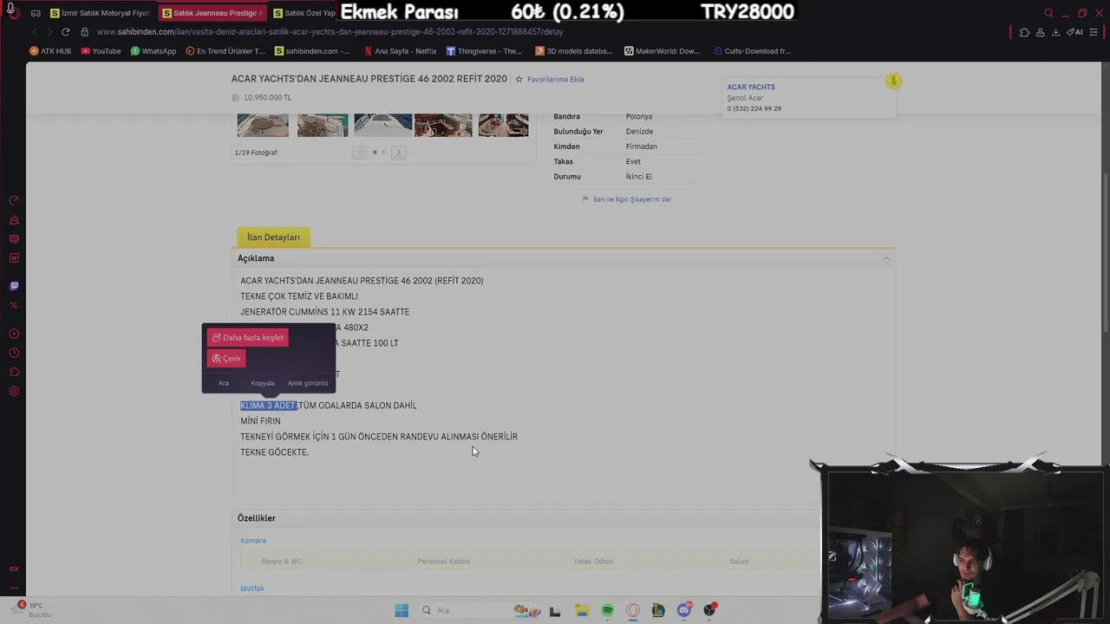The width and height of the screenshot is (1110, 624).
Task: Open the Extensions cube icon in sidebar
Action: click(x=14, y=372)
